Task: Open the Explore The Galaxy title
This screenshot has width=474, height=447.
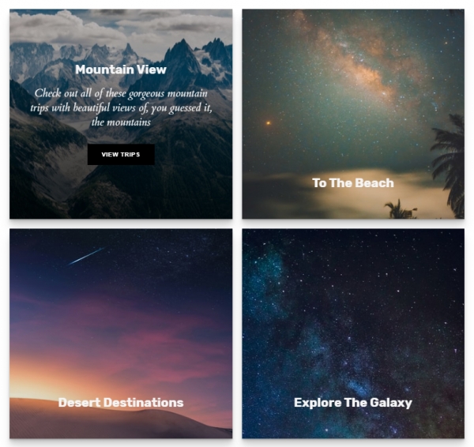Action: (x=353, y=403)
